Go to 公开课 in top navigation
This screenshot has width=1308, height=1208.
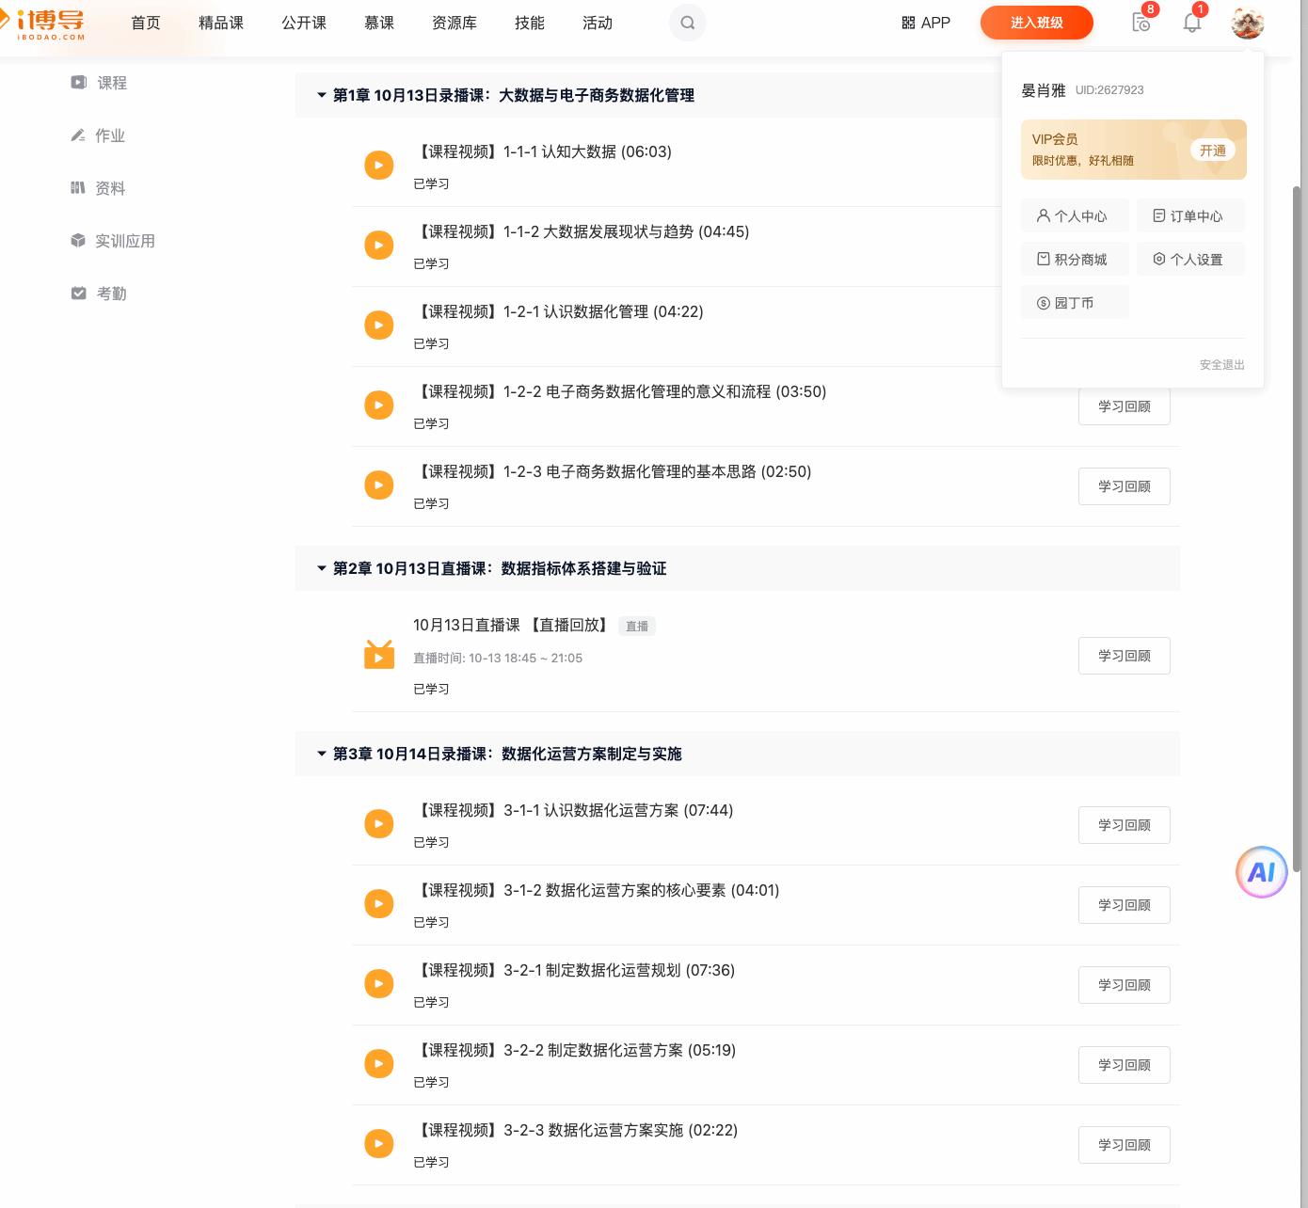pos(304,23)
